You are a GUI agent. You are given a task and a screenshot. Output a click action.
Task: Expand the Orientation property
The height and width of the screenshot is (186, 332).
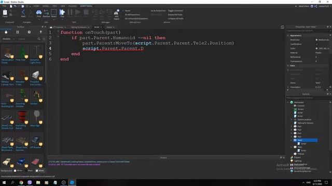point(288,87)
